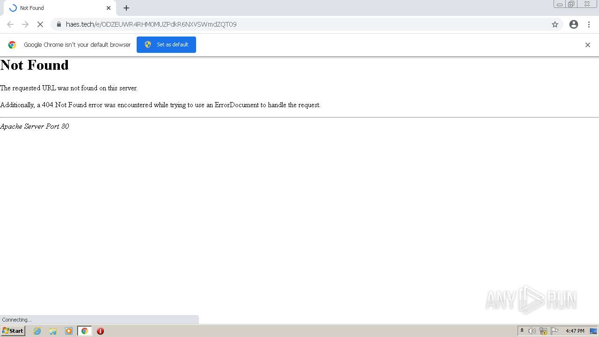
Task: Click Show desktop button
Action: pyautogui.click(x=593, y=331)
